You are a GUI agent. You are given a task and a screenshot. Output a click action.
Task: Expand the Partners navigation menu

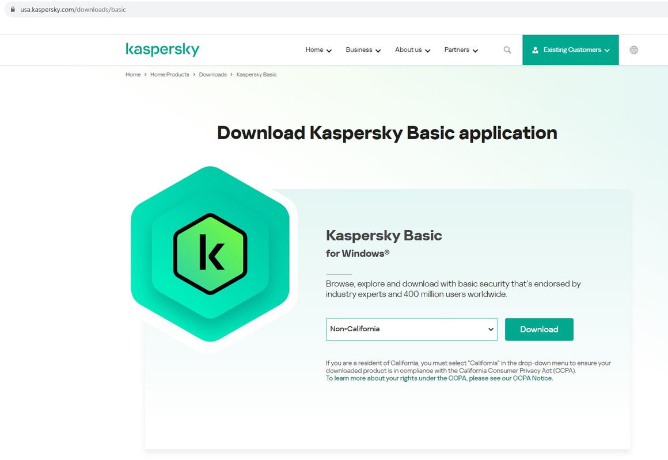pyautogui.click(x=461, y=50)
